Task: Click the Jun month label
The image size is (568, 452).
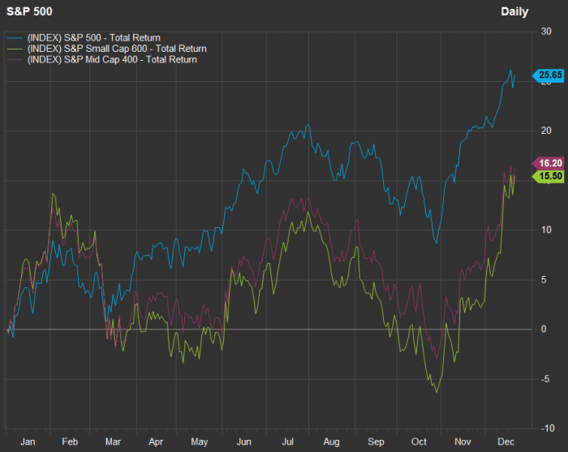Action: pyautogui.click(x=243, y=442)
